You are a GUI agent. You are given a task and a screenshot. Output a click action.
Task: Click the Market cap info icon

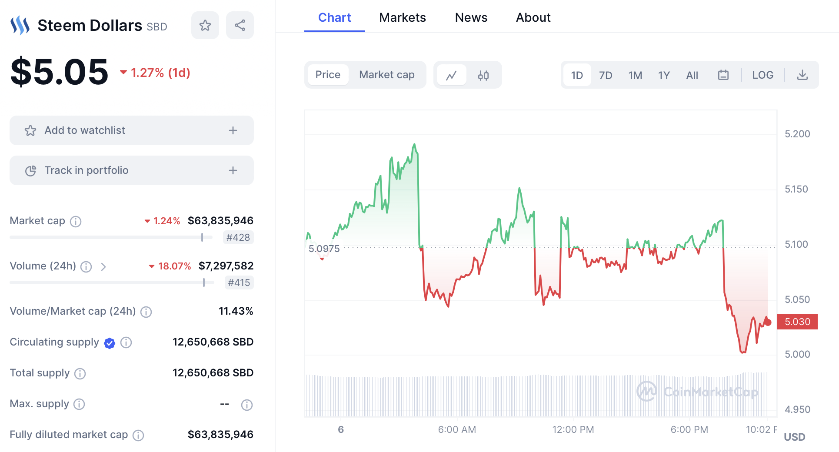point(76,222)
